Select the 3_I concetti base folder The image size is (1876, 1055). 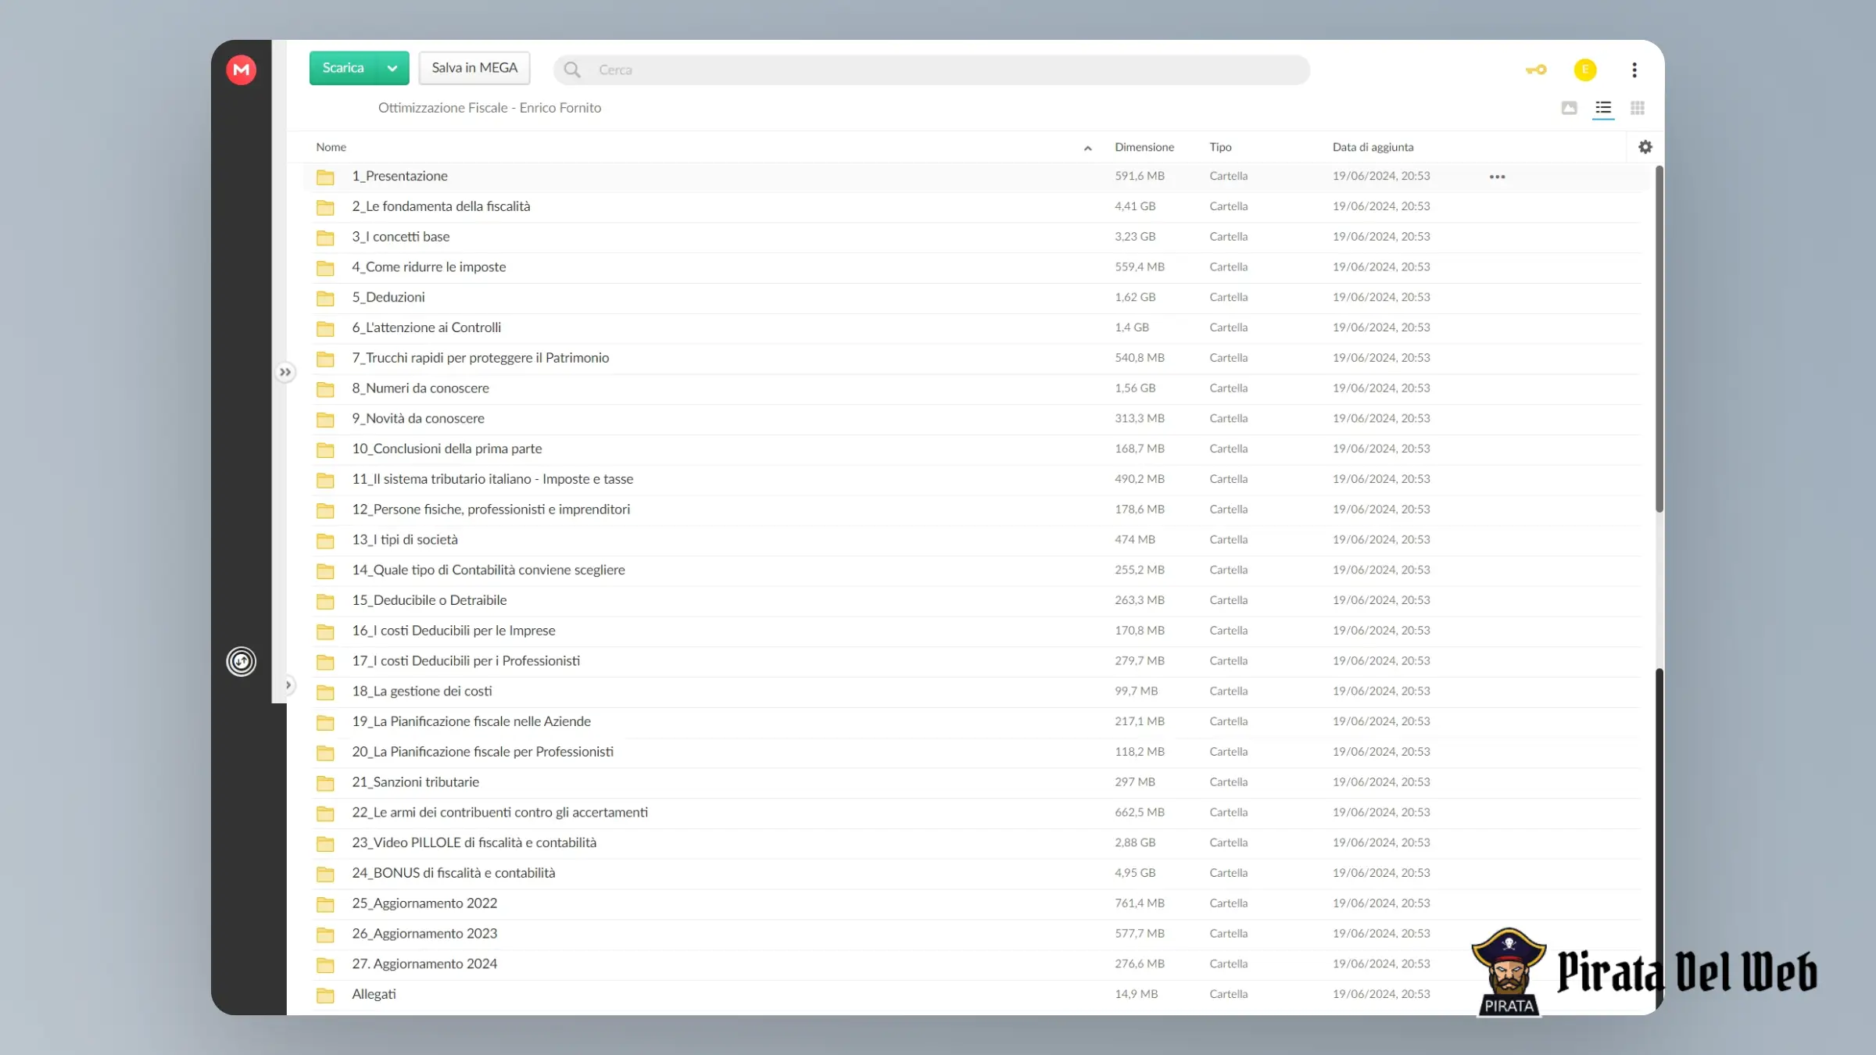[400, 237]
